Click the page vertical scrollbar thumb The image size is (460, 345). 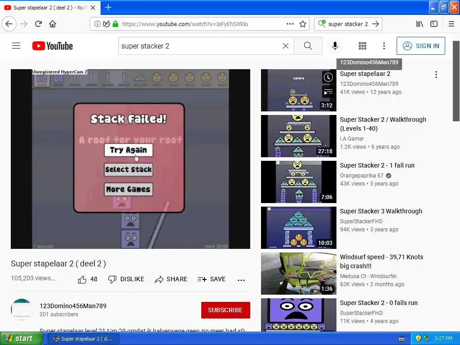pyautogui.click(x=456, y=81)
